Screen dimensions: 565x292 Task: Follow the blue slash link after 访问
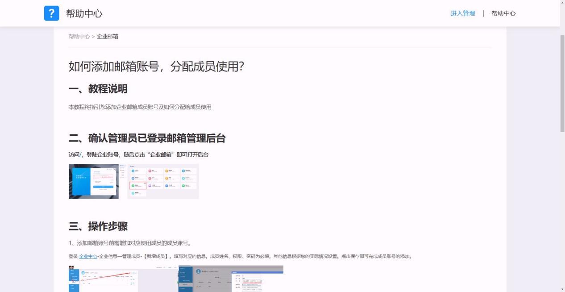pos(81,154)
